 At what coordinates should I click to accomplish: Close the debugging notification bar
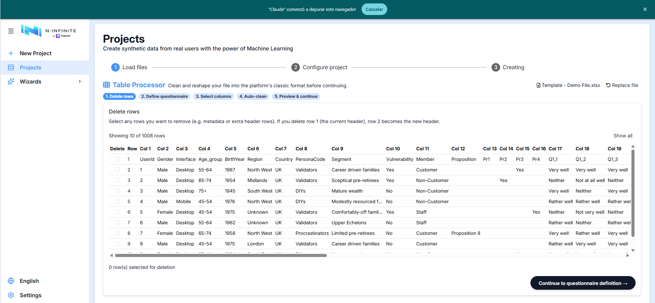tap(645, 9)
